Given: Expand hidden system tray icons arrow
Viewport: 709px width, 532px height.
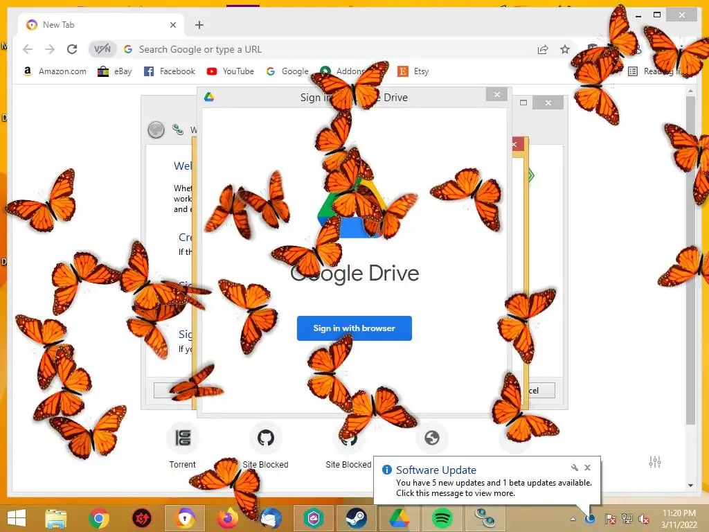Looking at the screenshot, I should 573,519.
